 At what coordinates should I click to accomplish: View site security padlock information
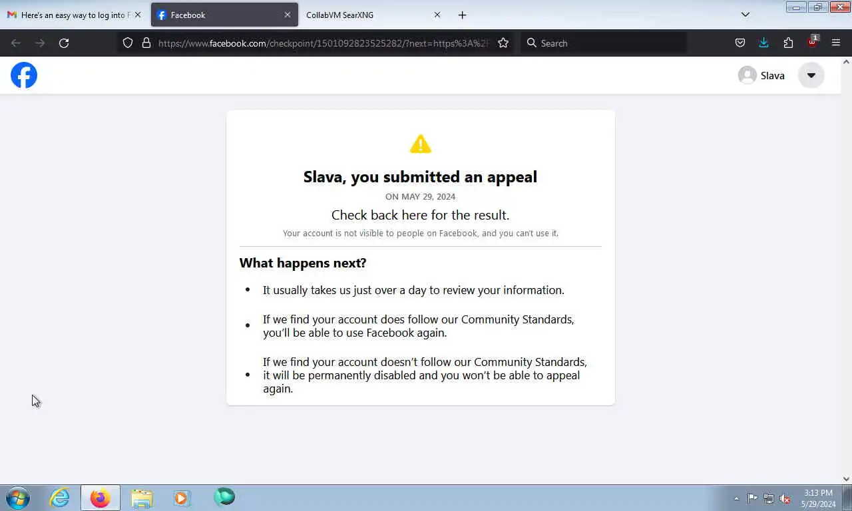click(x=146, y=43)
